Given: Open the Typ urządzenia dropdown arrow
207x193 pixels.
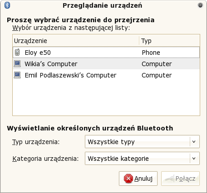Looking at the screenshot, I should [x=194, y=142].
